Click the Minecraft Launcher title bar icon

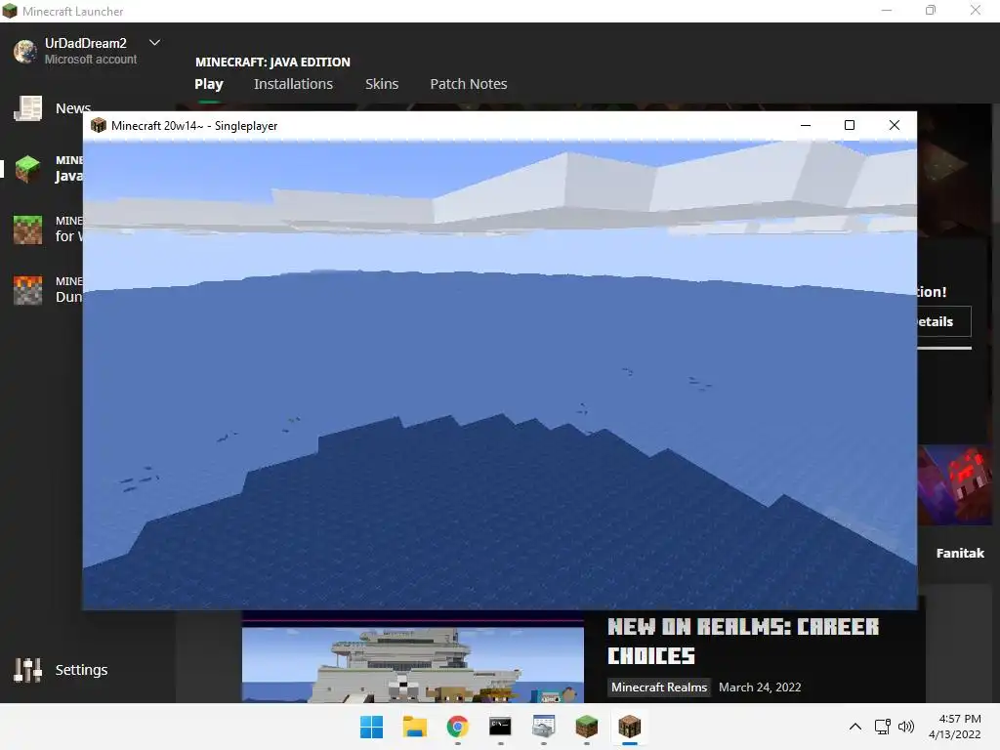click(10, 11)
